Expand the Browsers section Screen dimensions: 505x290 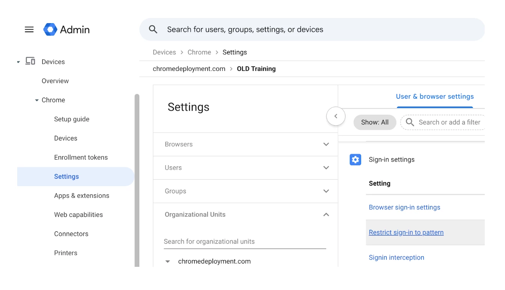click(326, 144)
